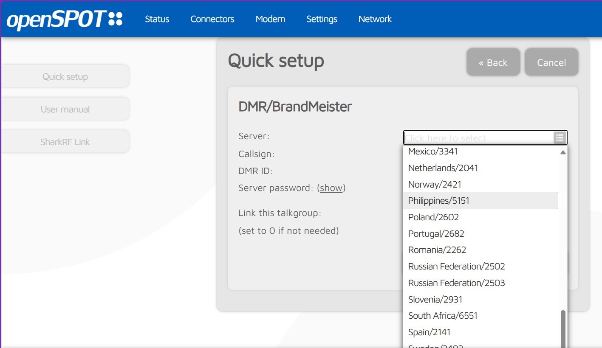
Task: Open the Network menu
Action: point(375,19)
